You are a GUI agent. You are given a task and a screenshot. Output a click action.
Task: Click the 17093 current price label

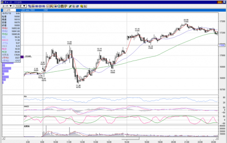pyautogui.click(x=222, y=45)
